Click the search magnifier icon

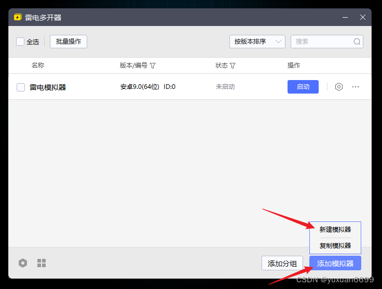pyautogui.click(x=357, y=42)
